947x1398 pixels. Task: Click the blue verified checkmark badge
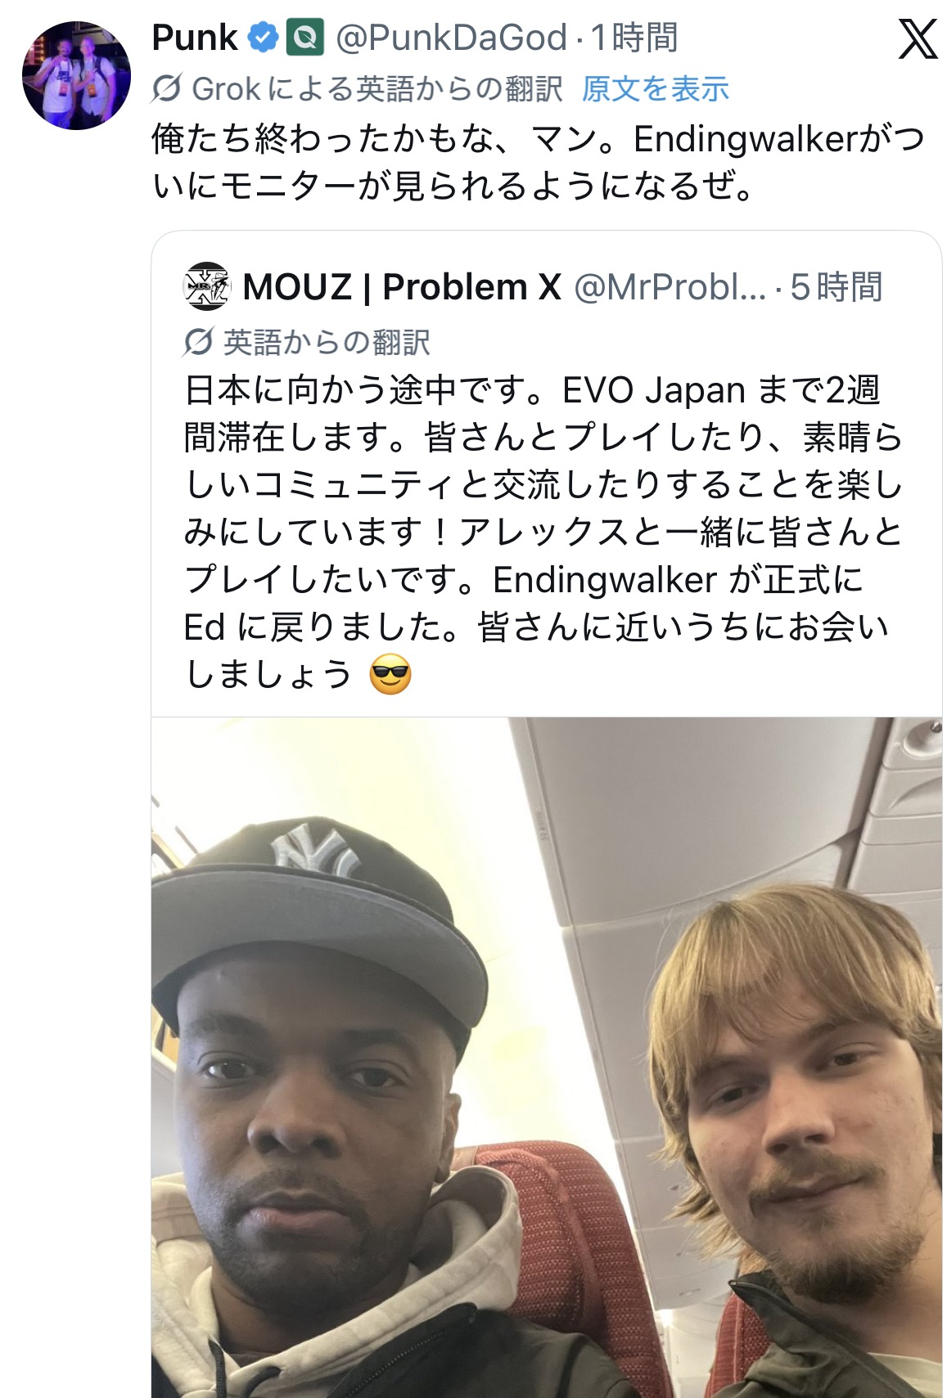(263, 38)
